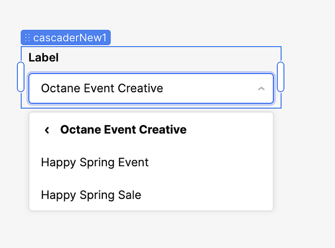The width and height of the screenshot is (335, 248).
Task: Click the blank header area right of bold title
Action: [x=229, y=130]
